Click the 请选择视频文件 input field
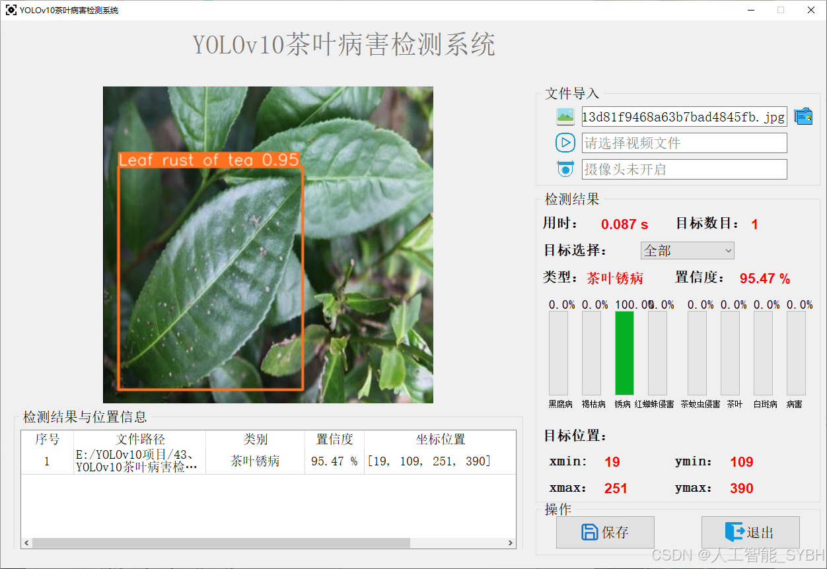827x569 pixels. coord(684,143)
